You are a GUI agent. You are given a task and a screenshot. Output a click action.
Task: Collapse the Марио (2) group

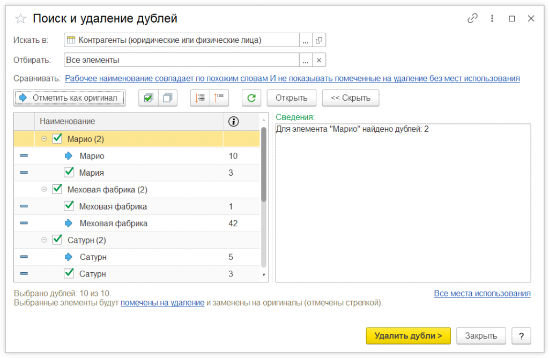pyautogui.click(x=44, y=139)
